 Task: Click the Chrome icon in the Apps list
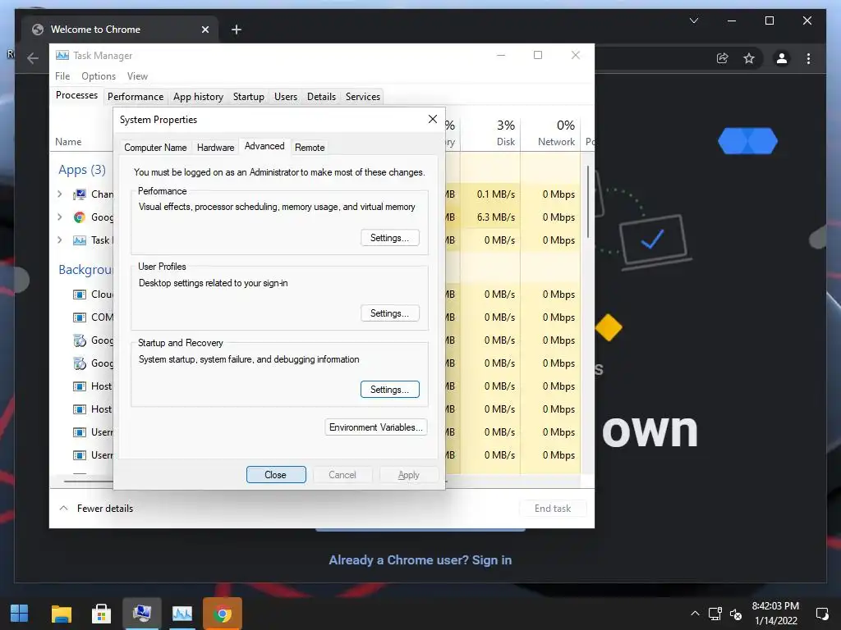pyautogui.click(x=80, y=217)
